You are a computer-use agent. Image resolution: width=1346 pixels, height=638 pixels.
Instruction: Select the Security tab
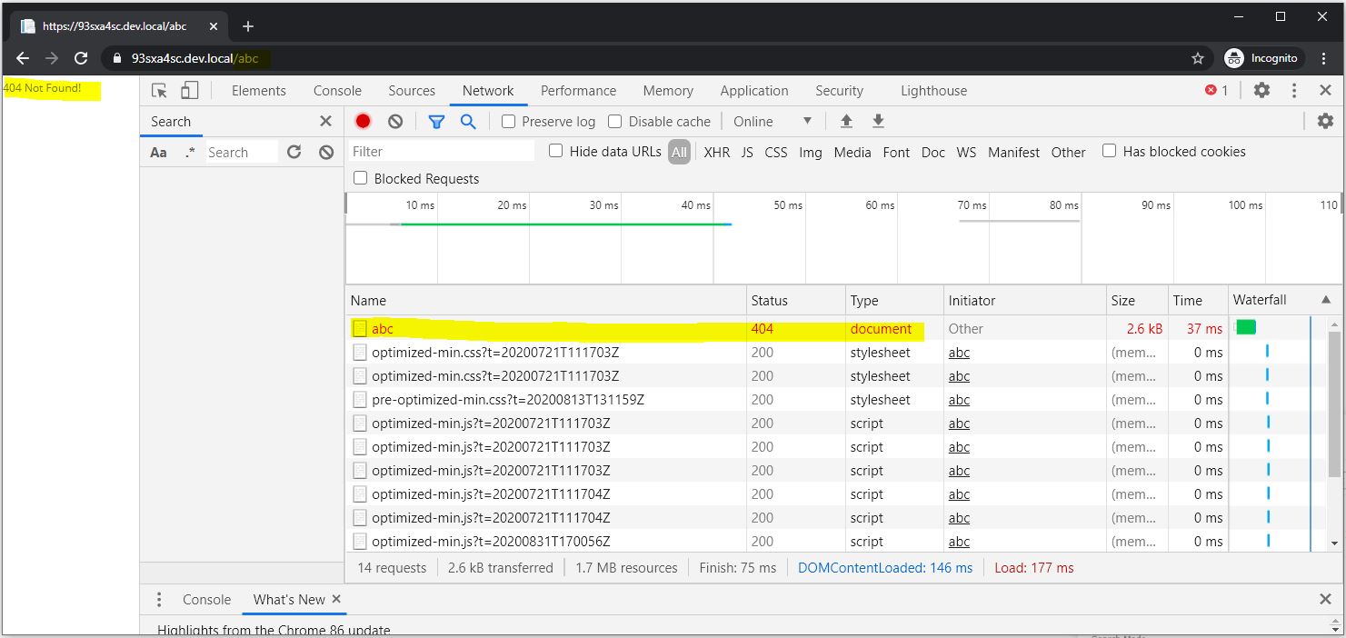click(839, 91)
